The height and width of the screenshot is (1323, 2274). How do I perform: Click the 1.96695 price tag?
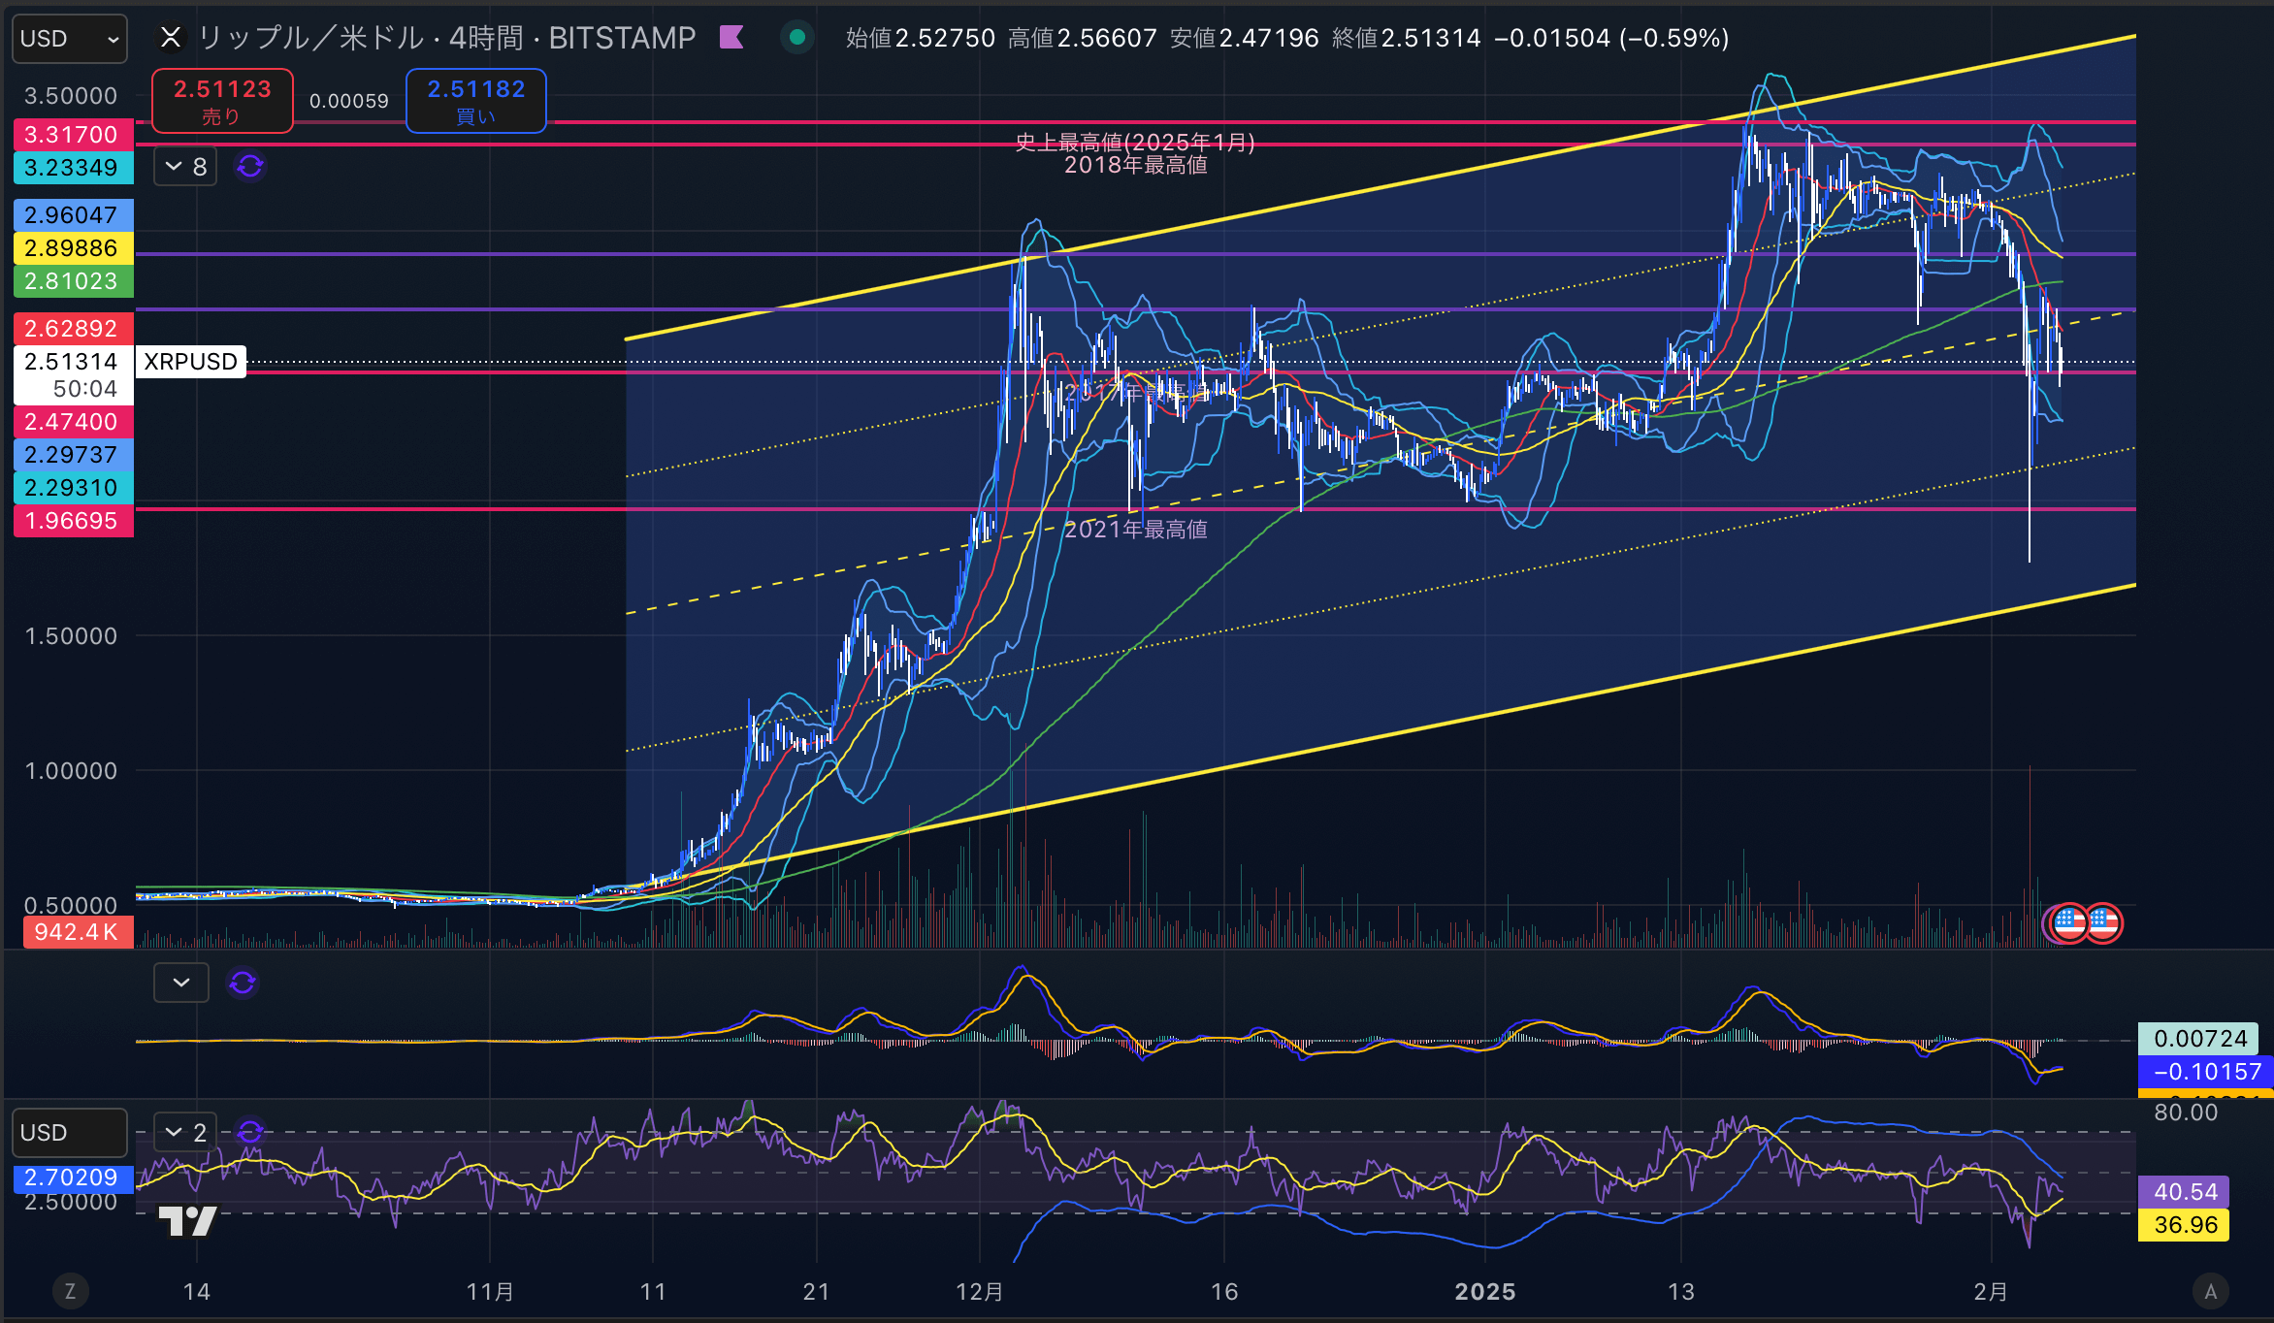74,521
